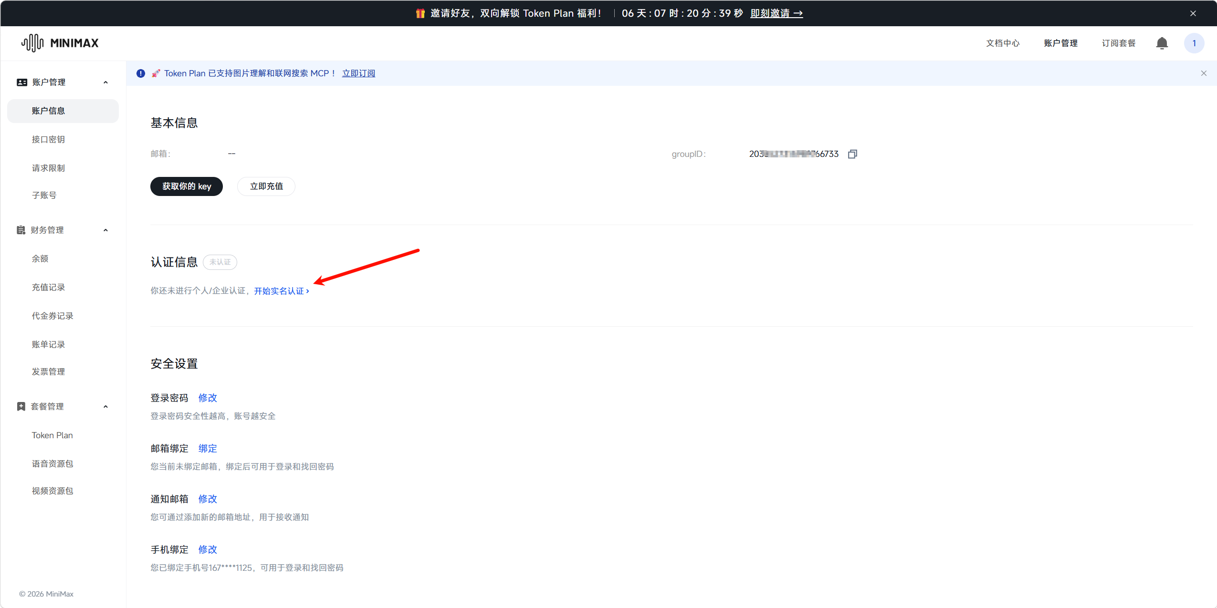Click 修改 next to 手机绑定
Image resolution: width=1217 pixels, height=608 pixels.
click(x=208, y=549)
